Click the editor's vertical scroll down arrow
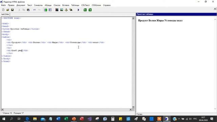Screen dimensions: 217x122 133,107
